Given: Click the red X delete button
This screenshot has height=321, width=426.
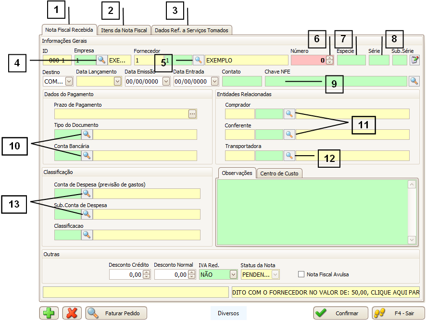Looking at the screenshot, I should coord(72,313).
